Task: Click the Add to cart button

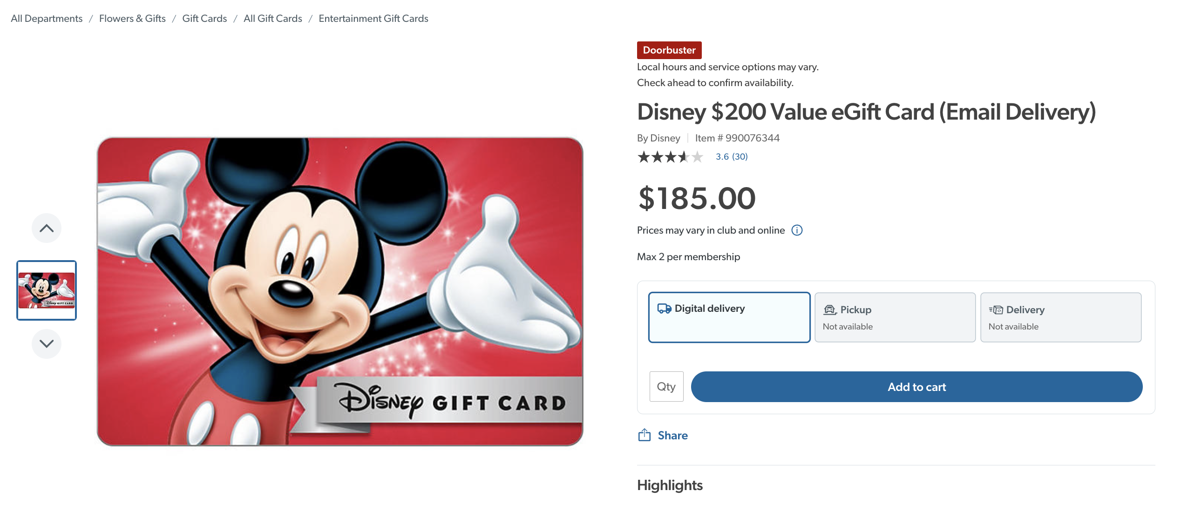Action: point(916,387)
